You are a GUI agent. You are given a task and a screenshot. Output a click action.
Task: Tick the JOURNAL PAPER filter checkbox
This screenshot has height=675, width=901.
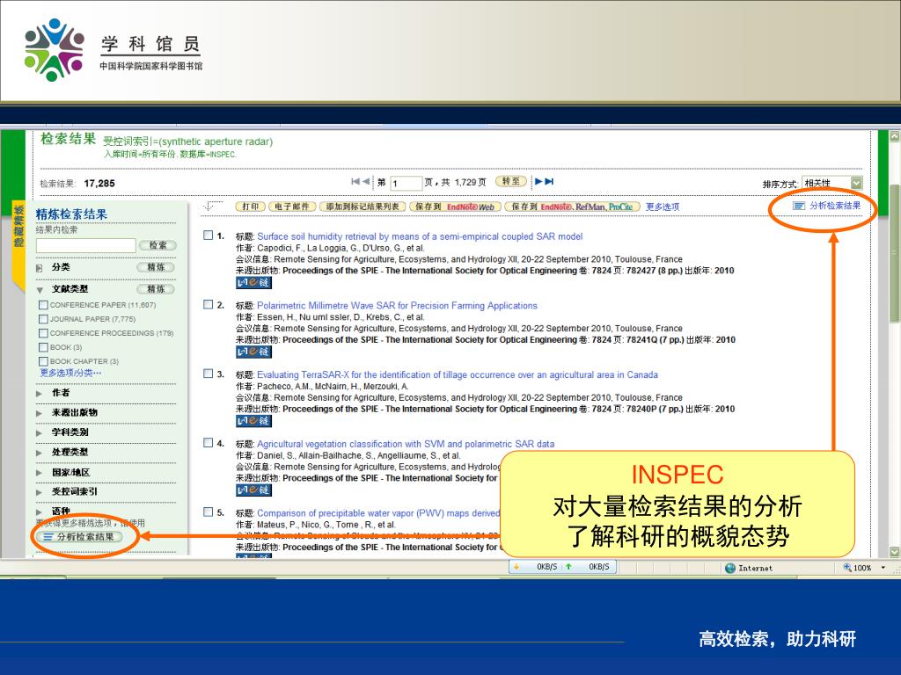click(x=43, y=318)
